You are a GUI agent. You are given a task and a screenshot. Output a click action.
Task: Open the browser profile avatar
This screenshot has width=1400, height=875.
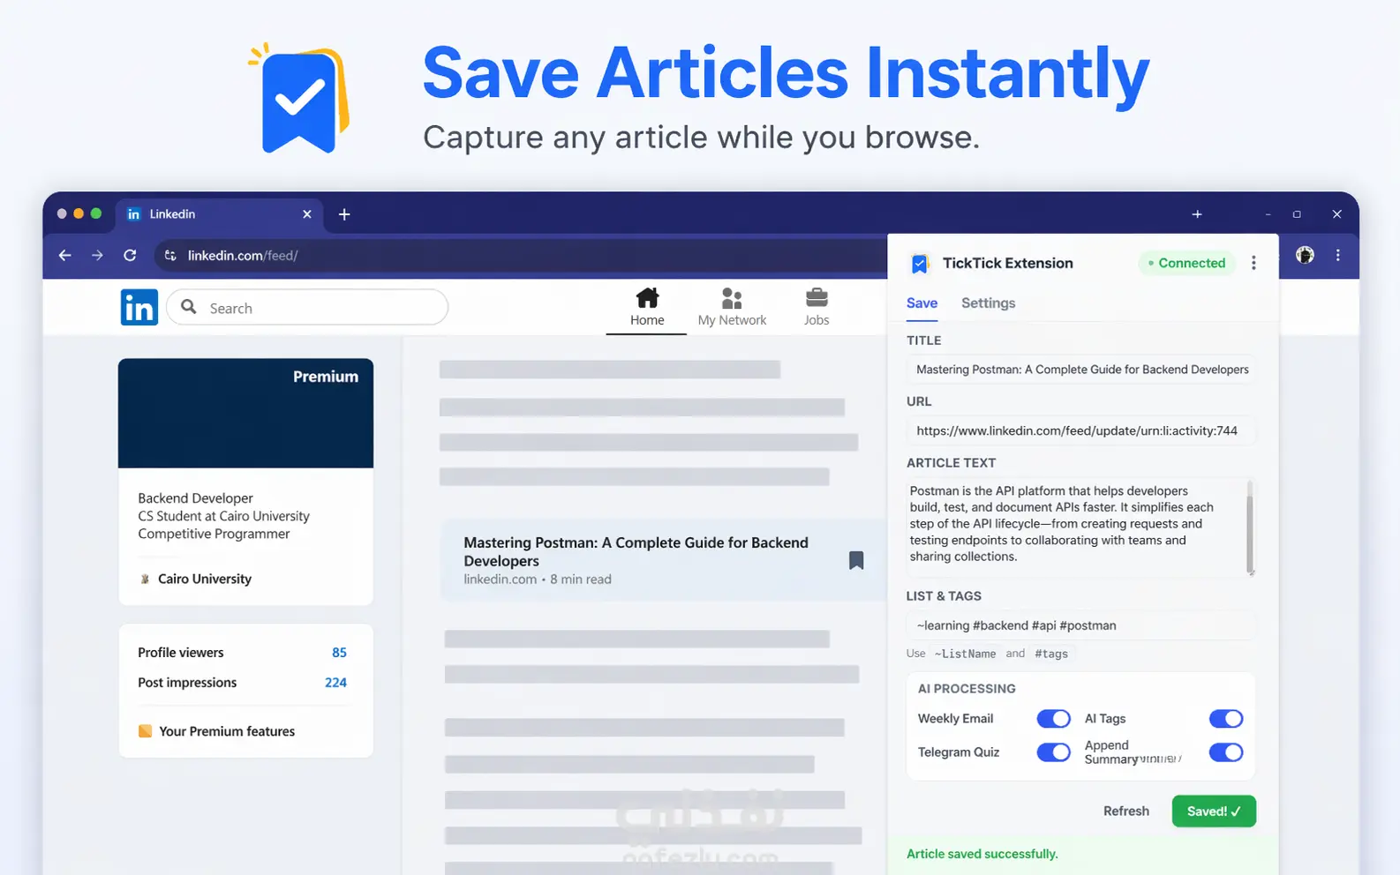point(1305,255)
